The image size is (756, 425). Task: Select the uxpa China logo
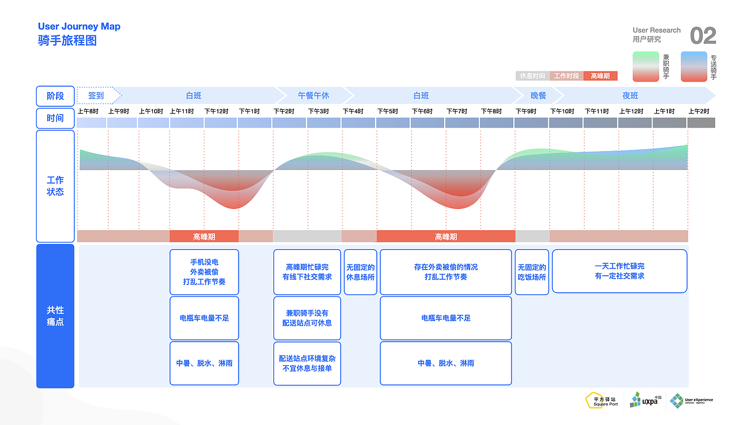[645, 401]
